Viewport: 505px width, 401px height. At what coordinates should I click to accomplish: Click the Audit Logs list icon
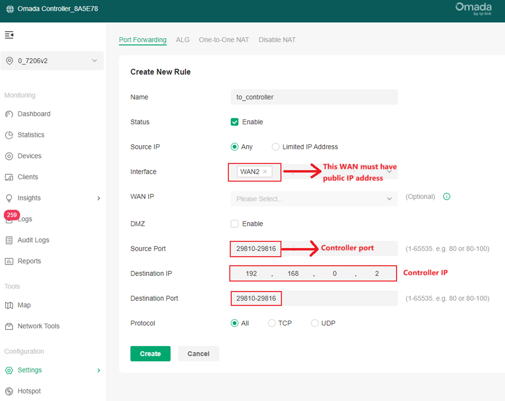coord(9,241)
